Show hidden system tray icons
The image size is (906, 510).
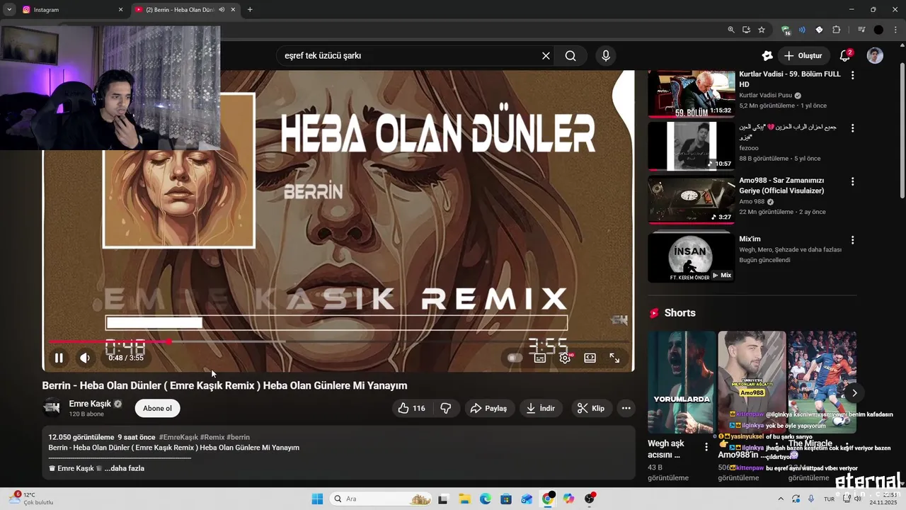point(781,499)
